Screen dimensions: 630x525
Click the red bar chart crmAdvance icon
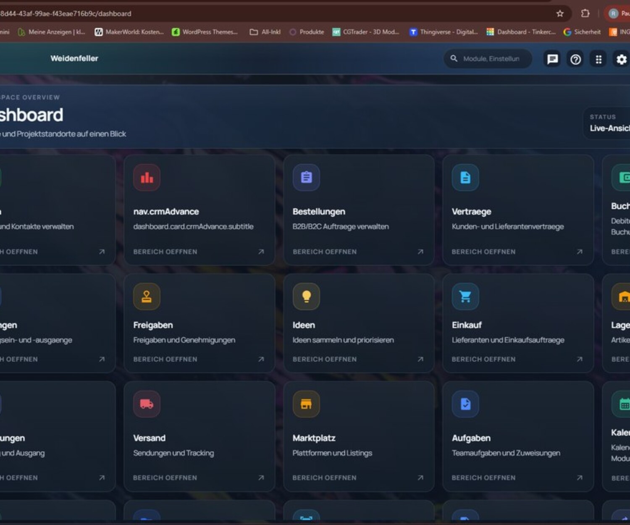(x=147, y=178)
